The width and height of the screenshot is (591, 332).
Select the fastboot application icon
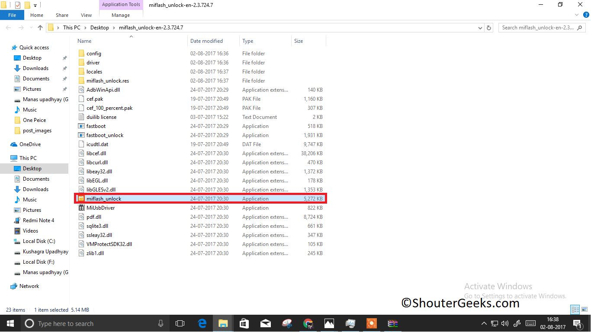point(81,126)
